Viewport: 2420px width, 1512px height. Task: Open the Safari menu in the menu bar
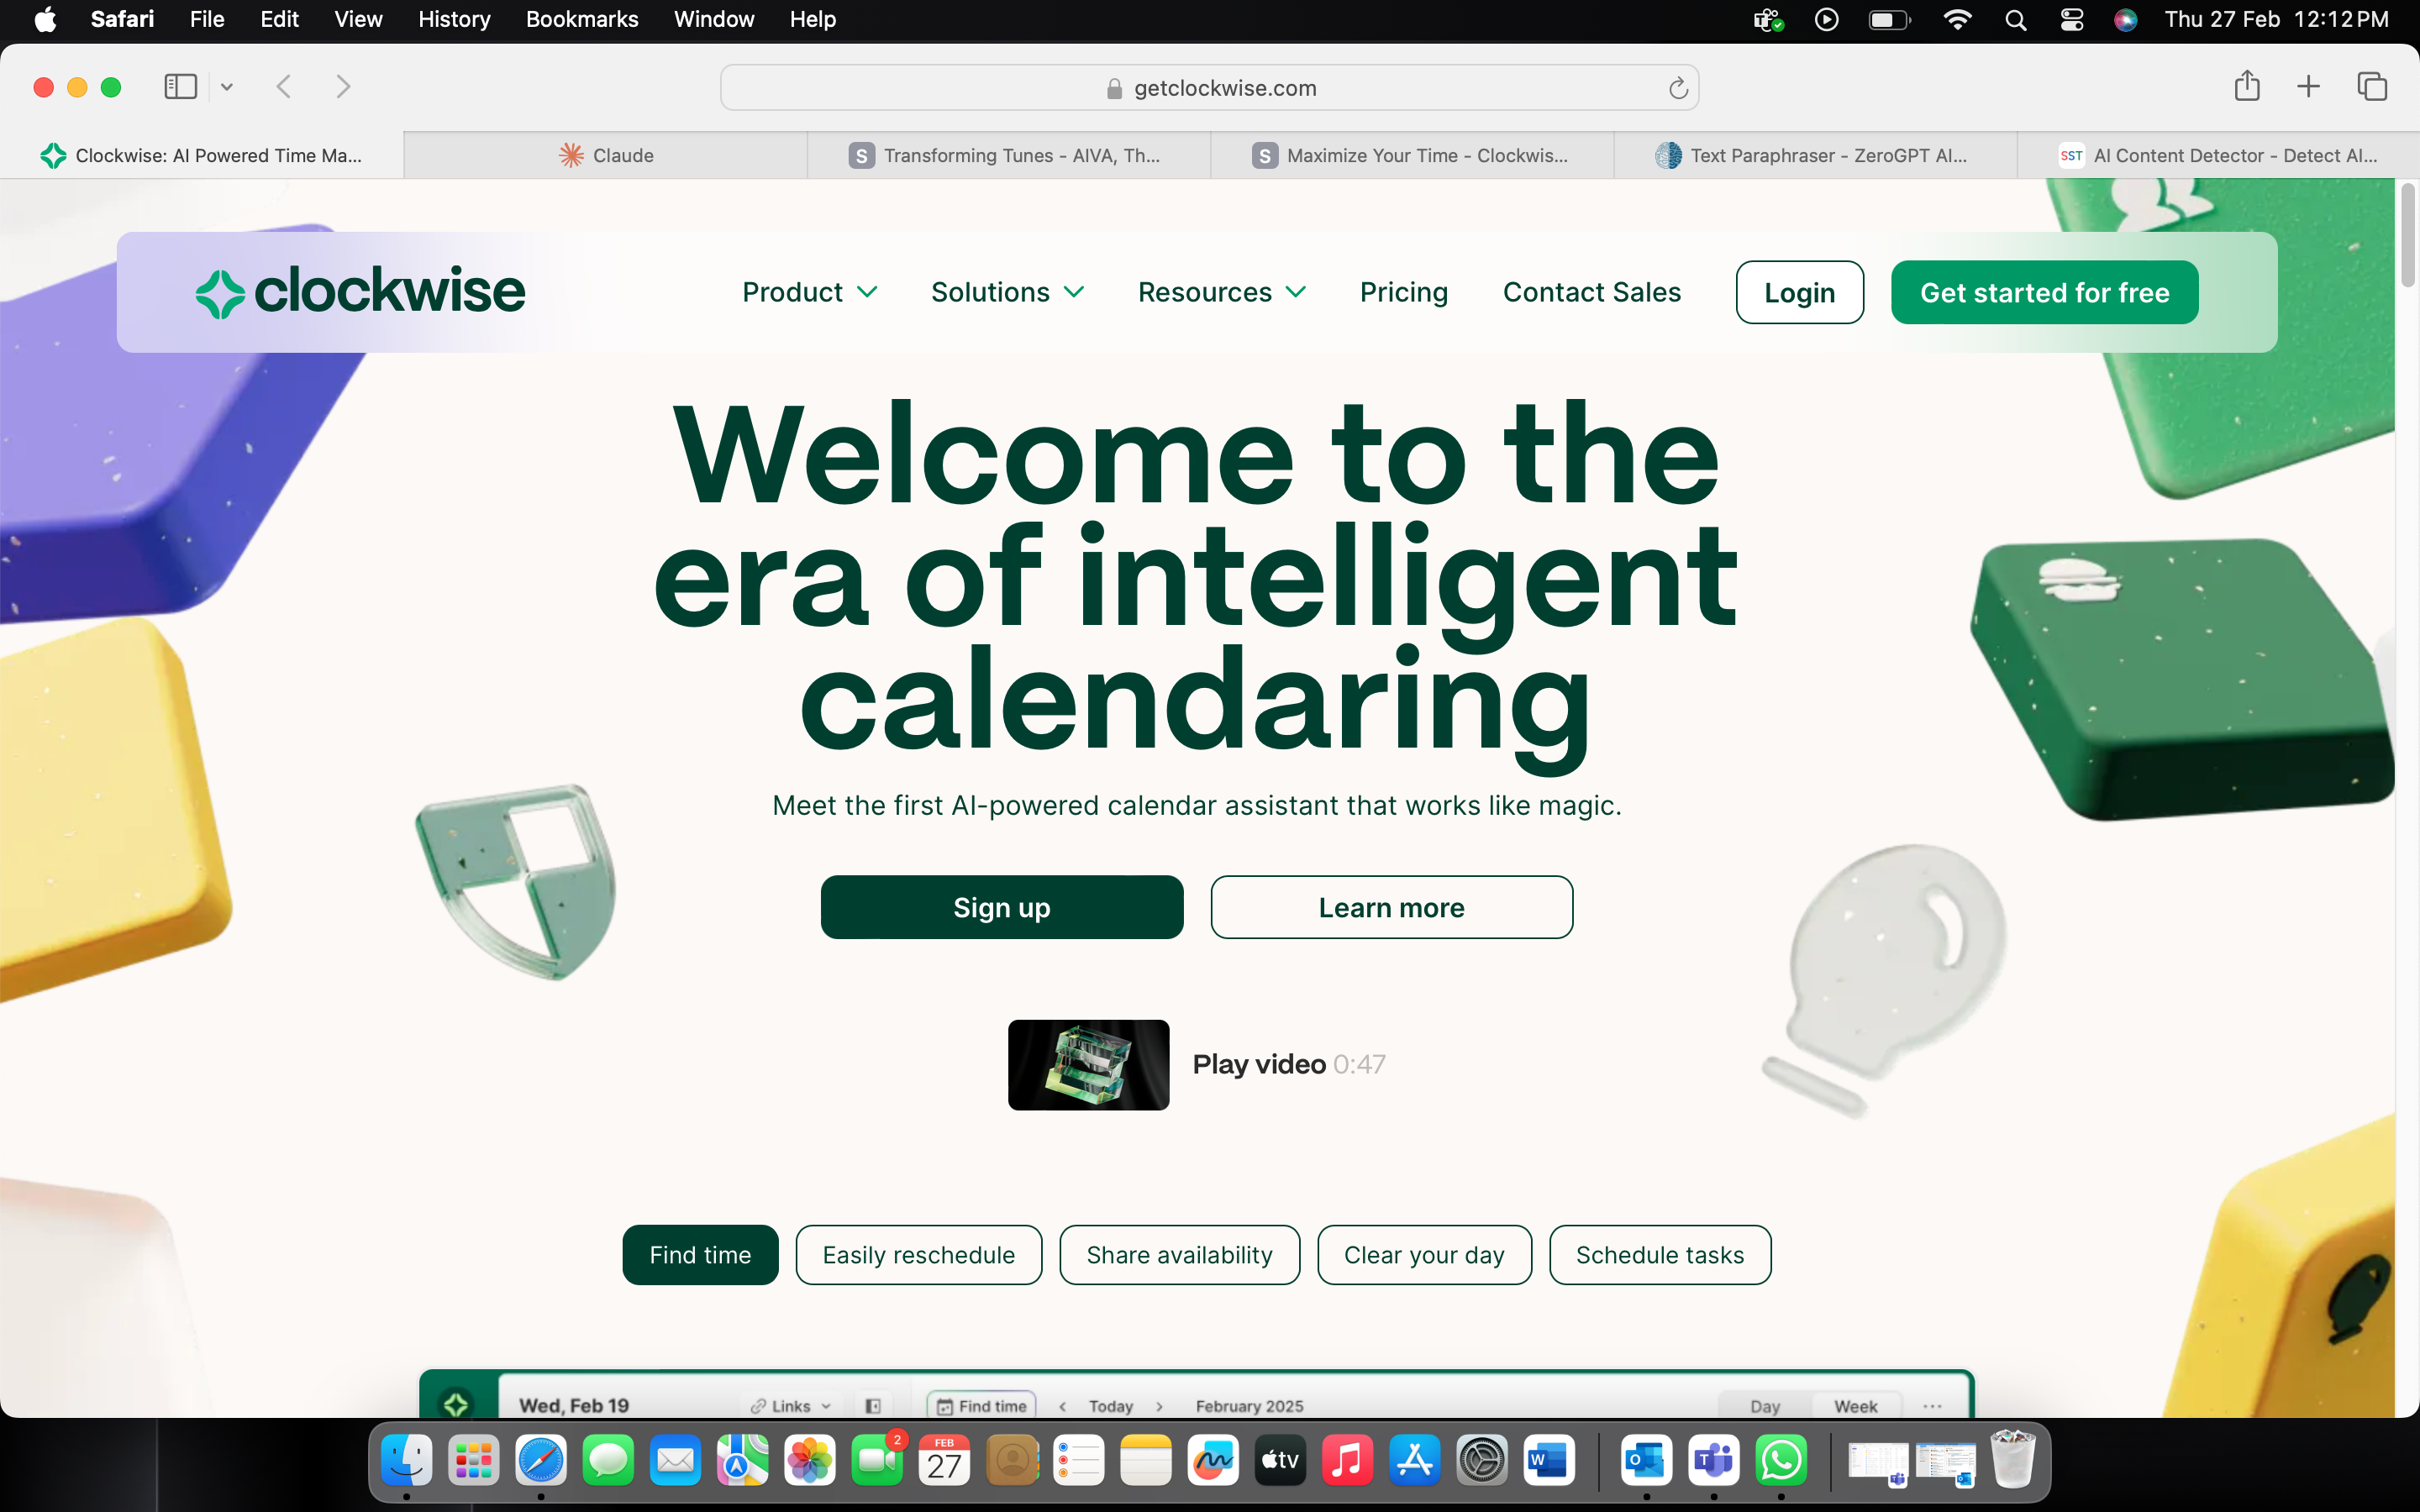tap(122, 19)
